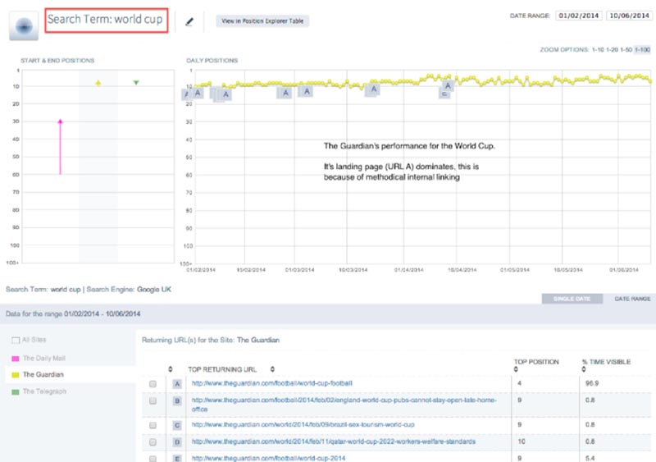Image resolution: width=656 pixels, height=462 pixels.
Task: Tick checkbox for URL B row
Action: point(153,400)
